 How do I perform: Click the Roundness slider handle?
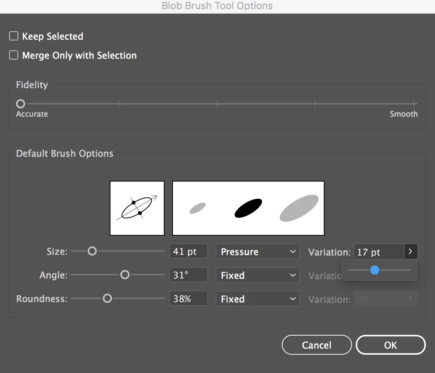[107, 298]
